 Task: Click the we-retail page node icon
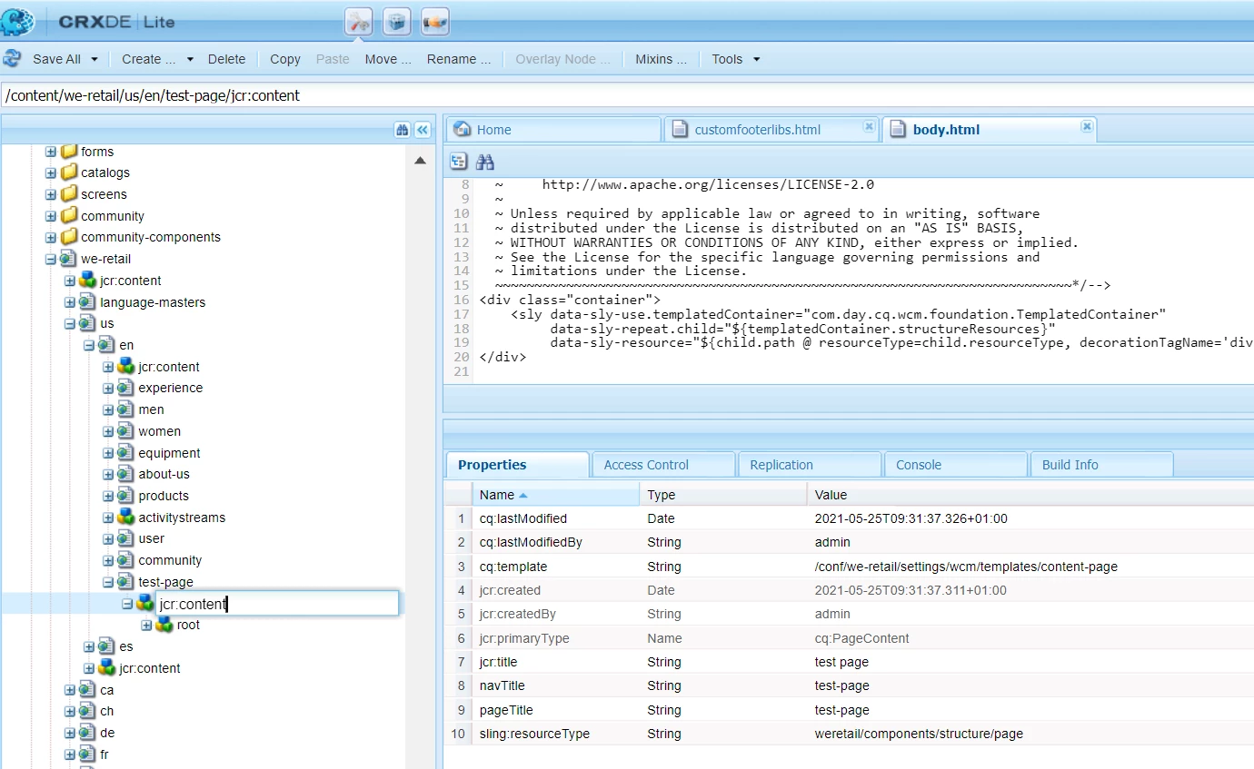(69, 259)
